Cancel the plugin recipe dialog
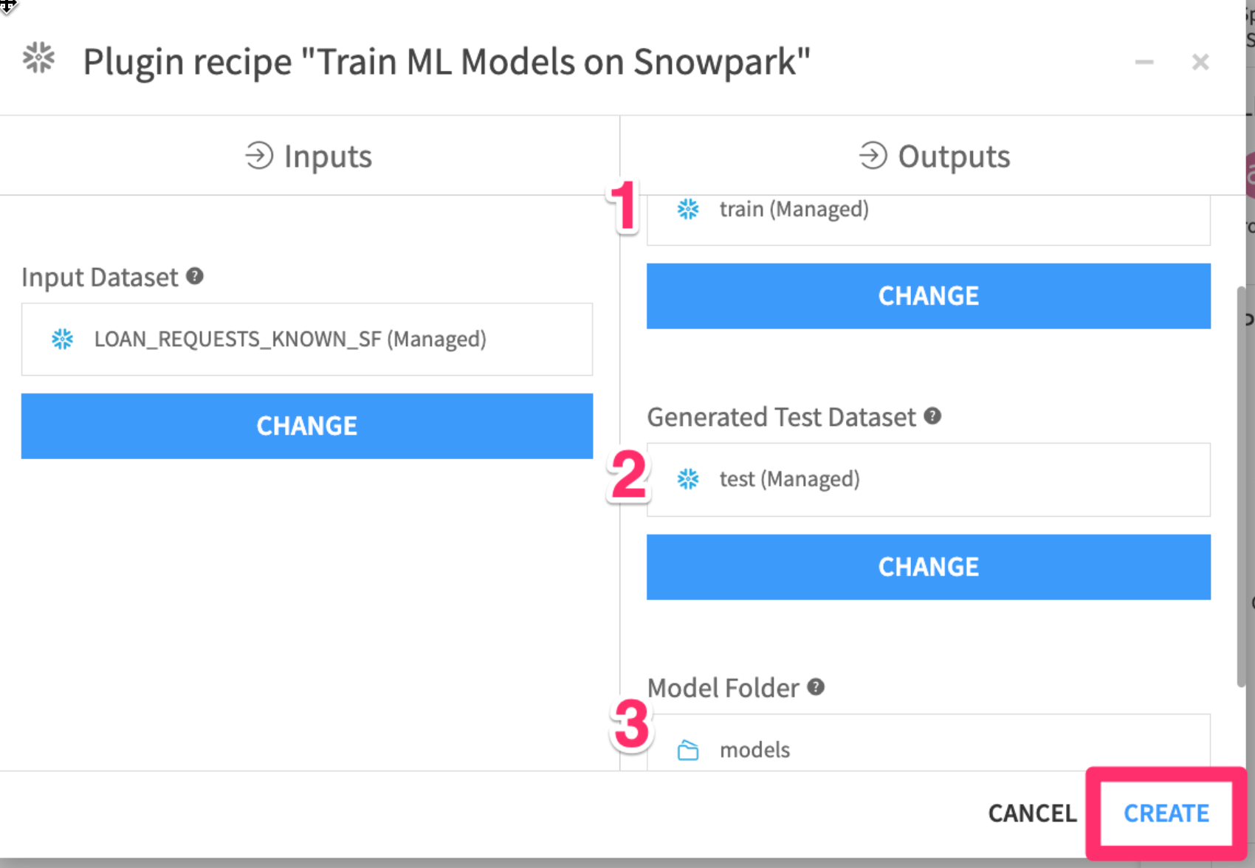Viewport: 1255px width, 868px height. click(x=1031, y=813)
